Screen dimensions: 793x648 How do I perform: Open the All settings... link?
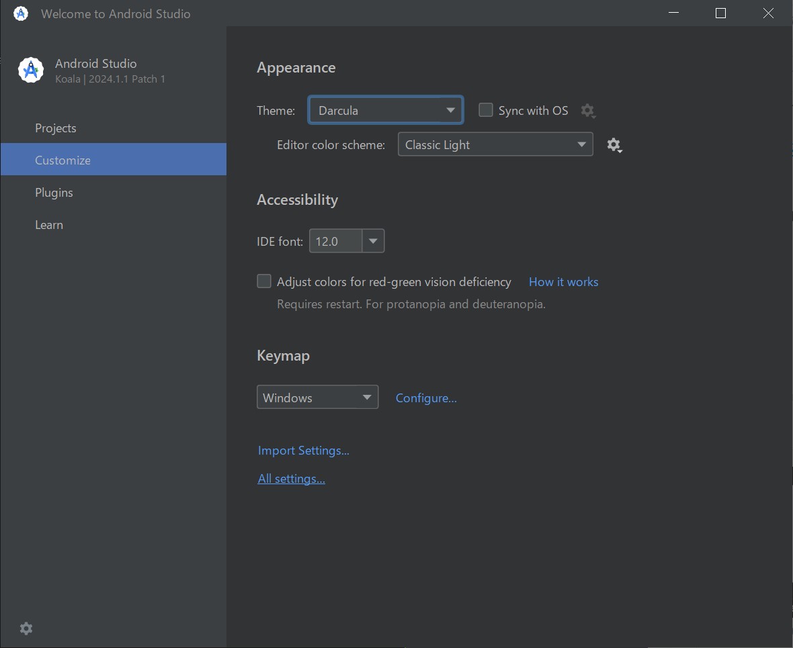coord(291,479)
